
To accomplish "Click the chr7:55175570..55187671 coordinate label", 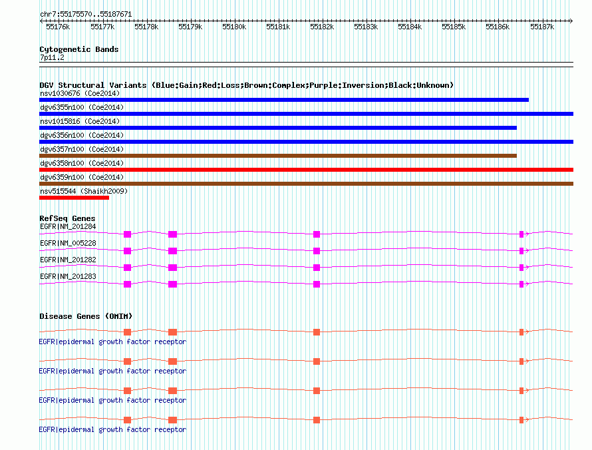I will pyautogui.click(x=86, y=15).
